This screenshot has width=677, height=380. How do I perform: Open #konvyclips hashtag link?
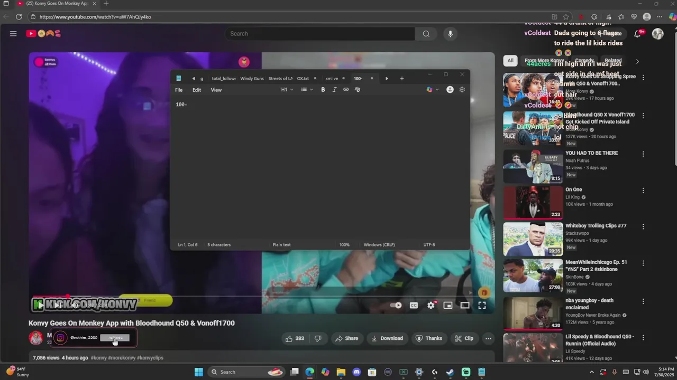coord(150,358)
